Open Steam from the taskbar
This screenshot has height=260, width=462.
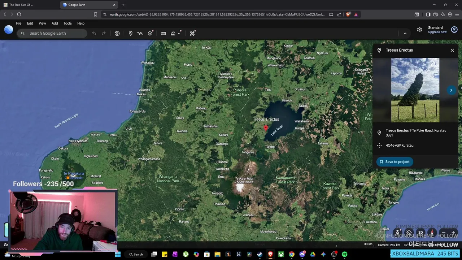260,254
